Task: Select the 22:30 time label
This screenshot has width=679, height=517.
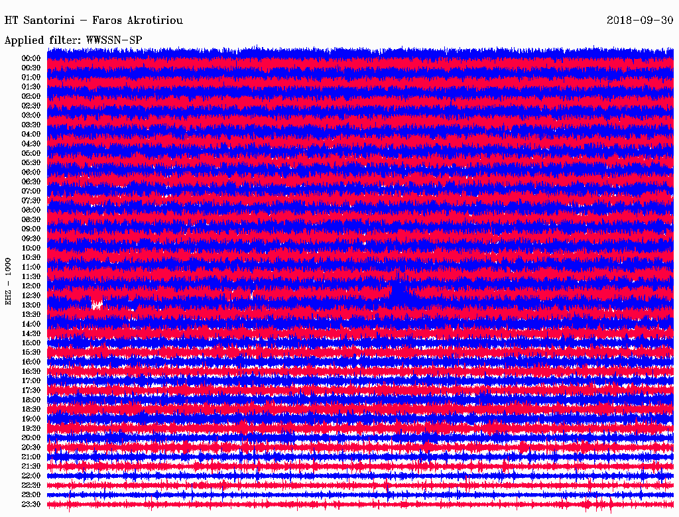Action: tap(31, 485)
